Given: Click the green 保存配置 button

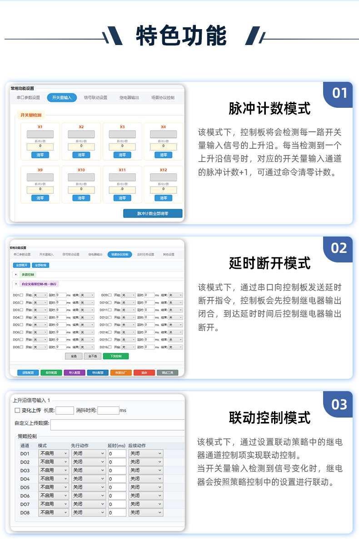Looking at the screenshot, I should tap(51, 373).
